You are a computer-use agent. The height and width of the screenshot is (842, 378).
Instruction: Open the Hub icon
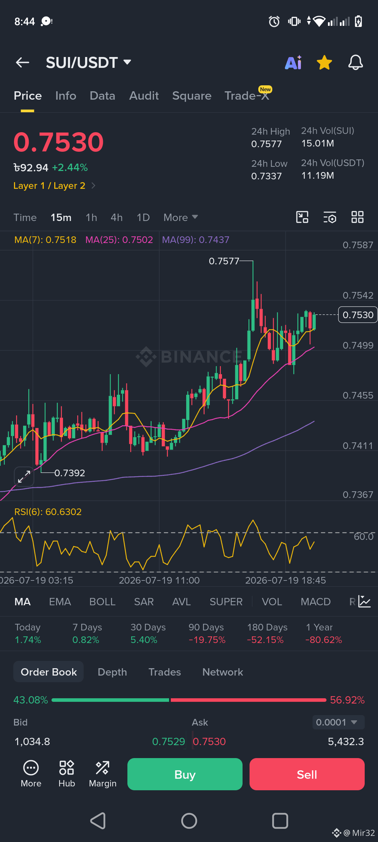(66, 774)
